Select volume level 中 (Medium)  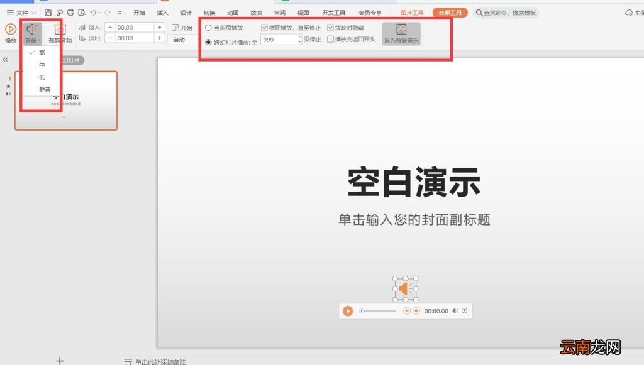coord(42,65)
